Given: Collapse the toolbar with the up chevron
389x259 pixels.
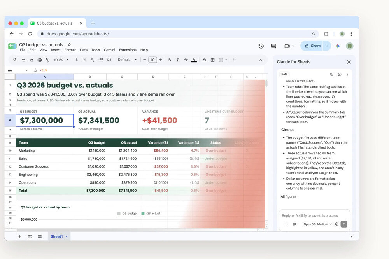Looking at the screenshot, I should point(261,60).
